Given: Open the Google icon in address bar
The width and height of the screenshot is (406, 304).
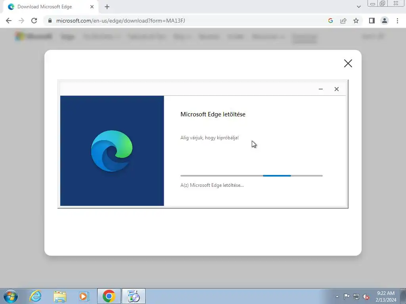Looking at the screenshot, I should click(330, 21).
